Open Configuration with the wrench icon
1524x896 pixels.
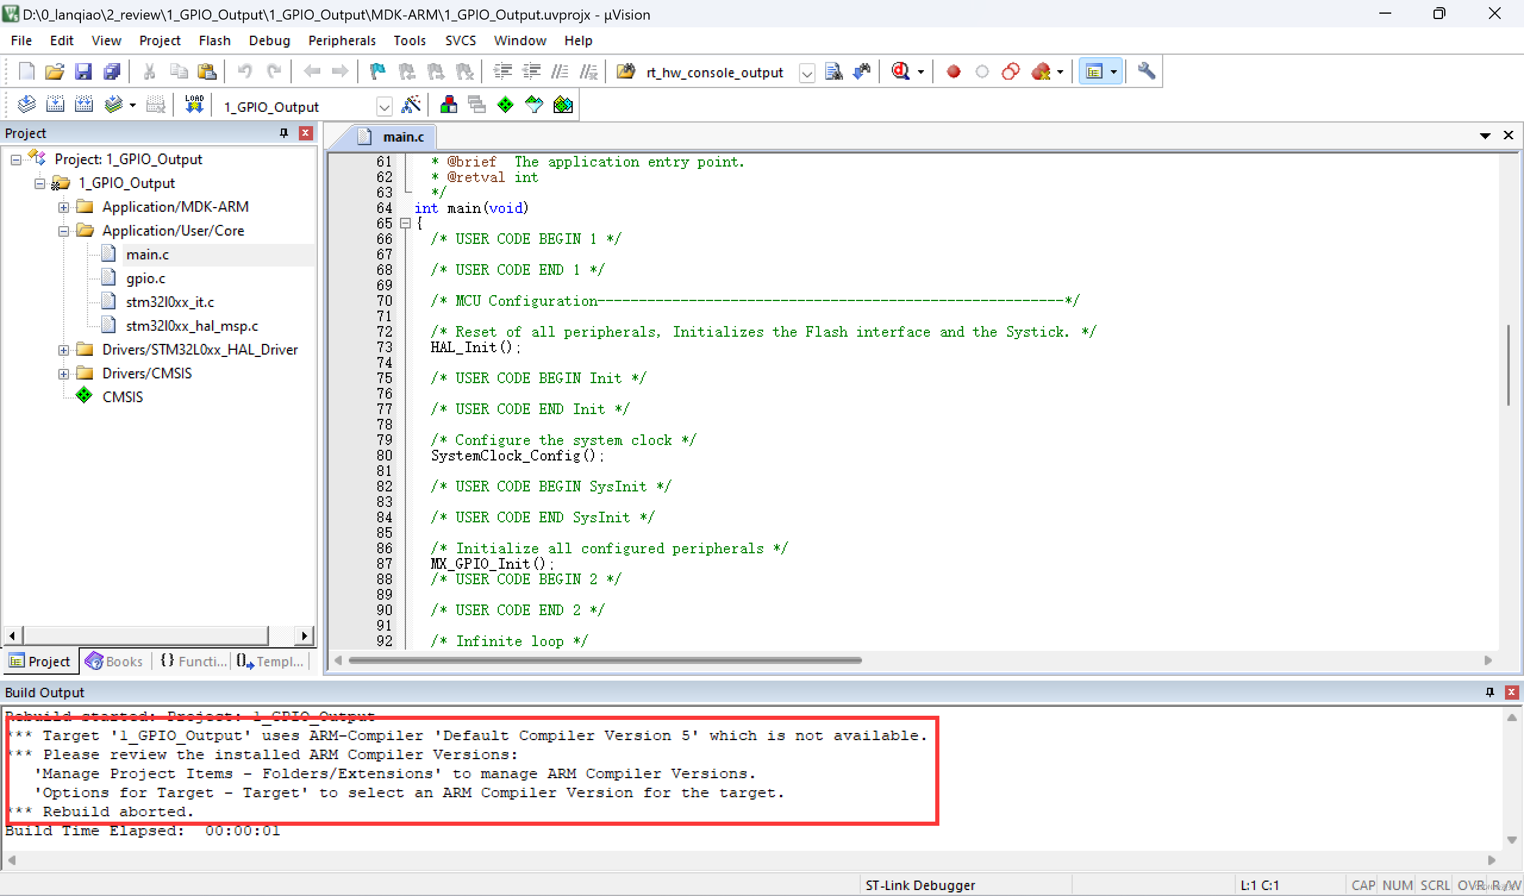(x=1146, y=71)
